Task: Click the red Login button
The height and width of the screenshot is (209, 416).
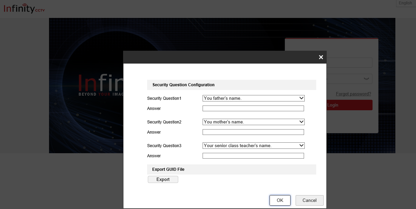Action: tap(349, 105)
